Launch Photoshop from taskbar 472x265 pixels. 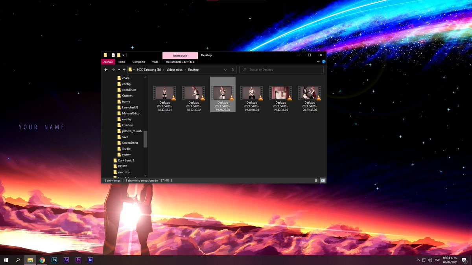[x=54, y=260]
